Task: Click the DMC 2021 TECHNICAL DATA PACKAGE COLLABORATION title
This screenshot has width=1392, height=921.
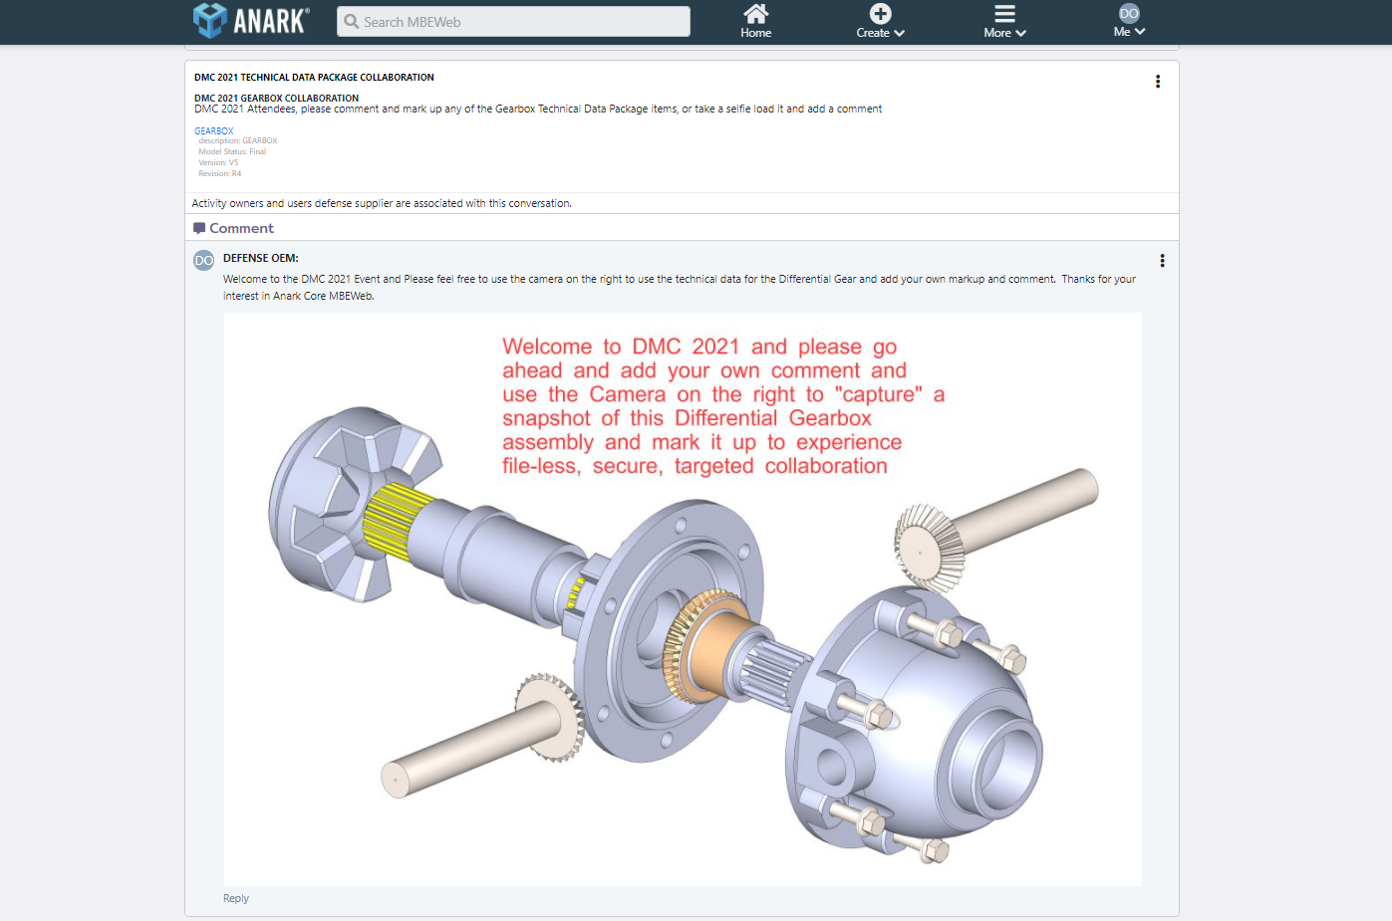Action: point(314,77)
